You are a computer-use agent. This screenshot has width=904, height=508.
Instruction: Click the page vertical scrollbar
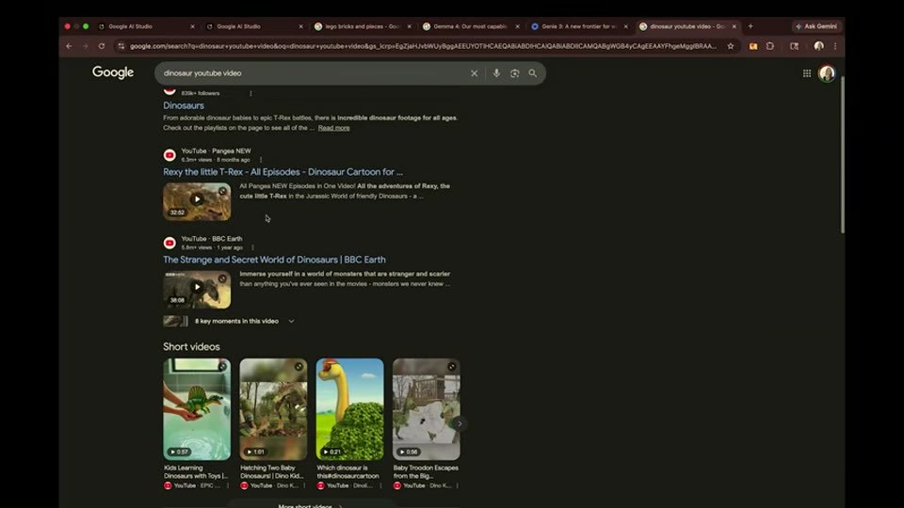[x=842, y=155]
